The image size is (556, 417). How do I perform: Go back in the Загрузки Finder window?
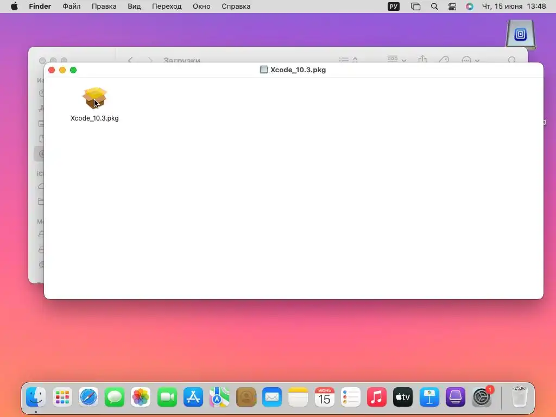coord(130,60)
